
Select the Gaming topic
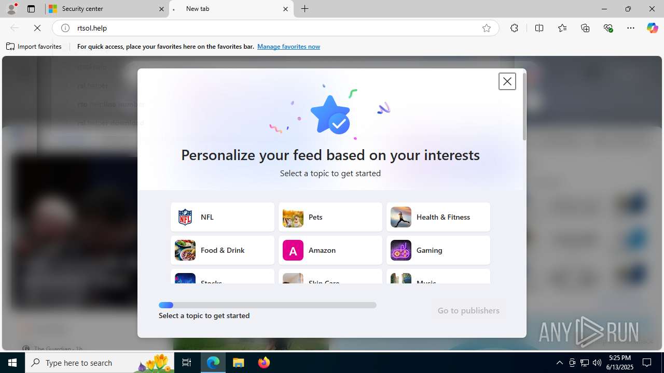(x=438, y=250)
